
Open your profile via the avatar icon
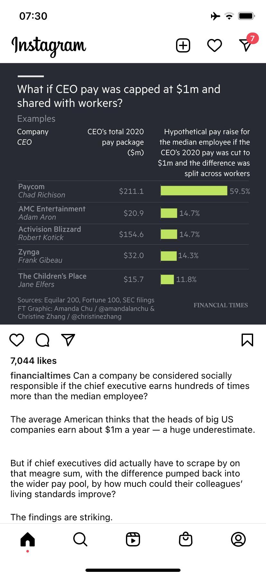coord(238,539)
